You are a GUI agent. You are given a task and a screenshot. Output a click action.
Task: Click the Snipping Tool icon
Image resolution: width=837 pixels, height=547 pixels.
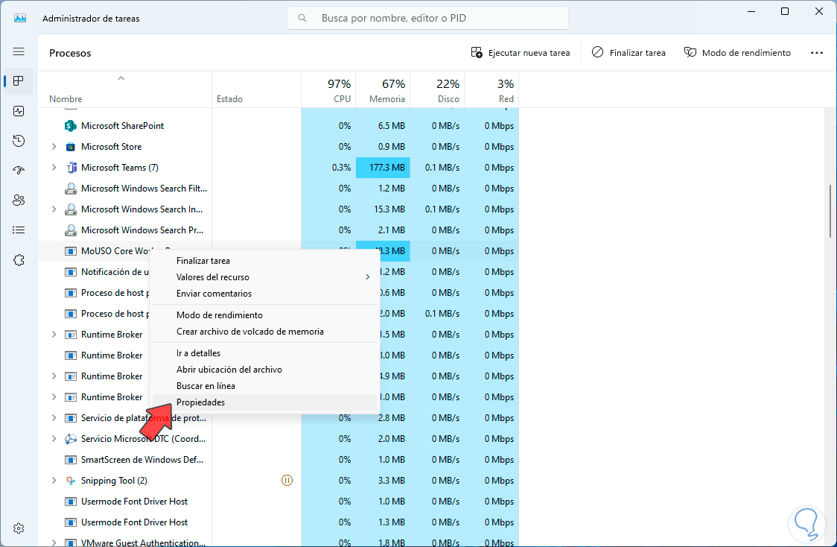(x=71, y=481)
